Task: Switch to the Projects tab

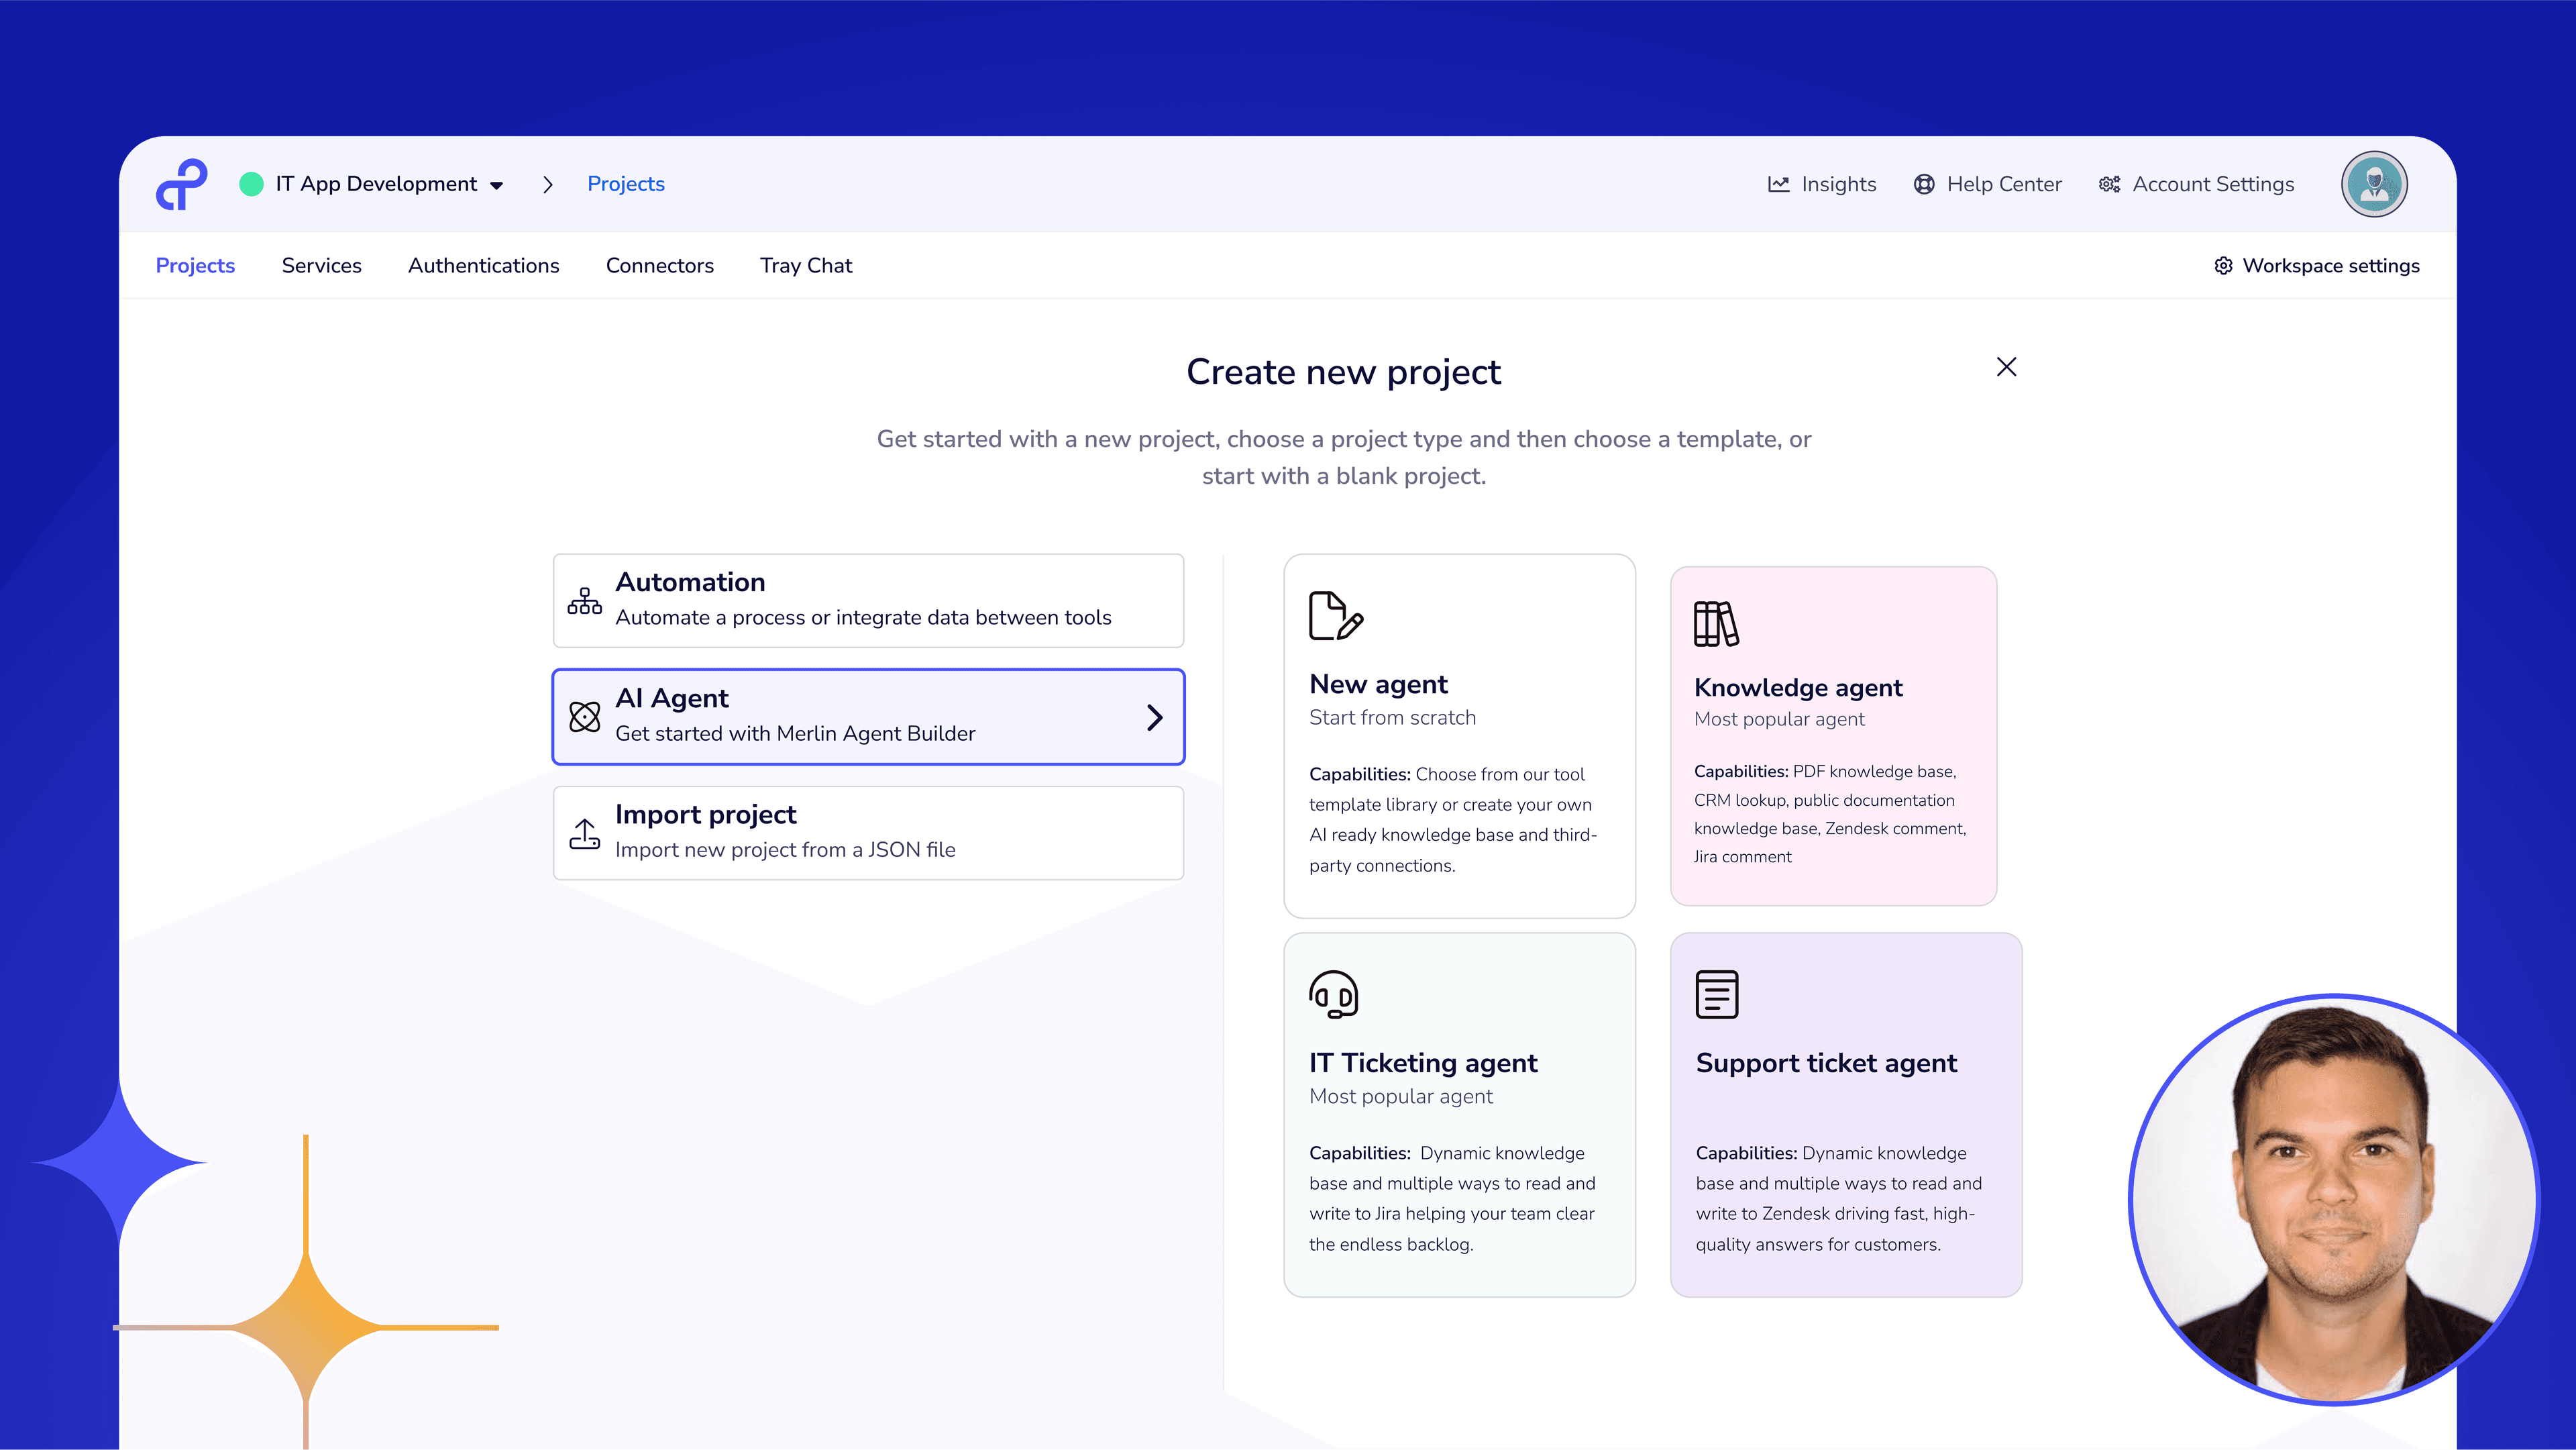Action: 195,266
